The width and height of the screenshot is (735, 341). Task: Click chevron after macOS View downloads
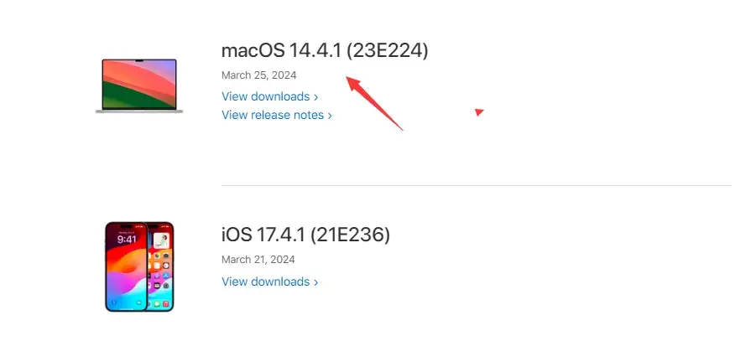point(315,97)
